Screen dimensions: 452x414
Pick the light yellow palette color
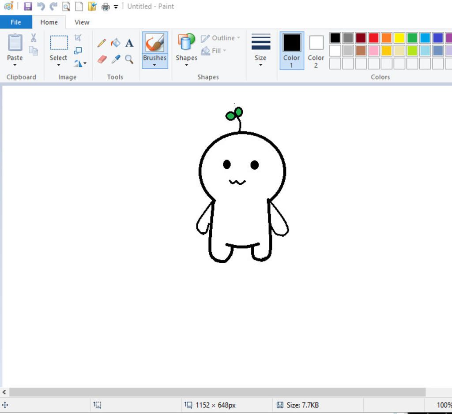[399, 51]
